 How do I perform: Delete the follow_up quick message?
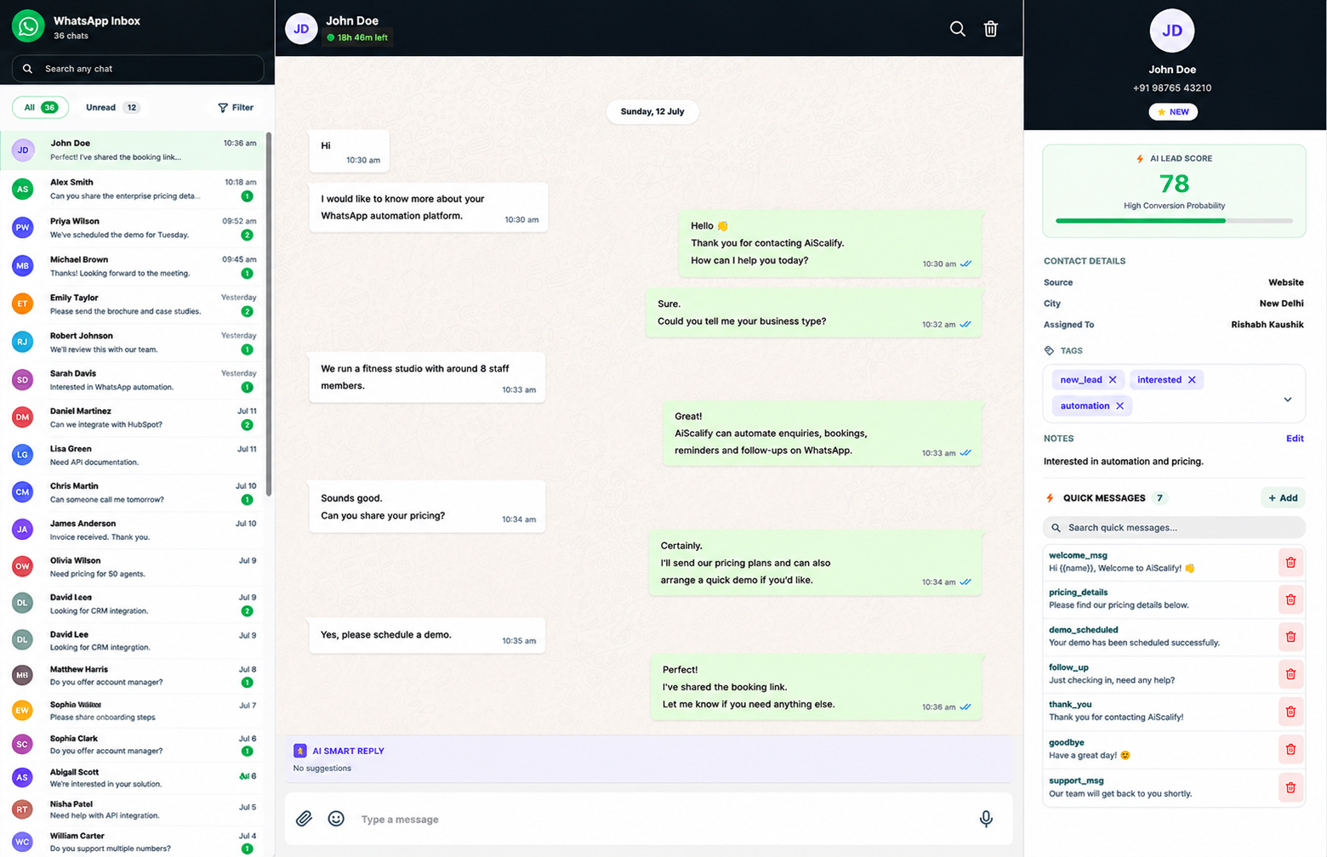1290,674
